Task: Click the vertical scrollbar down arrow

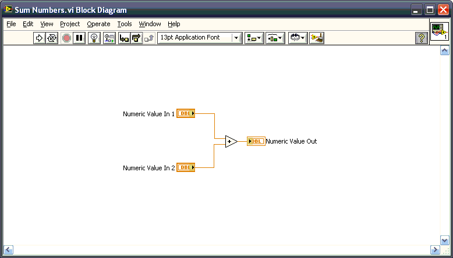Action: [445, 240]
